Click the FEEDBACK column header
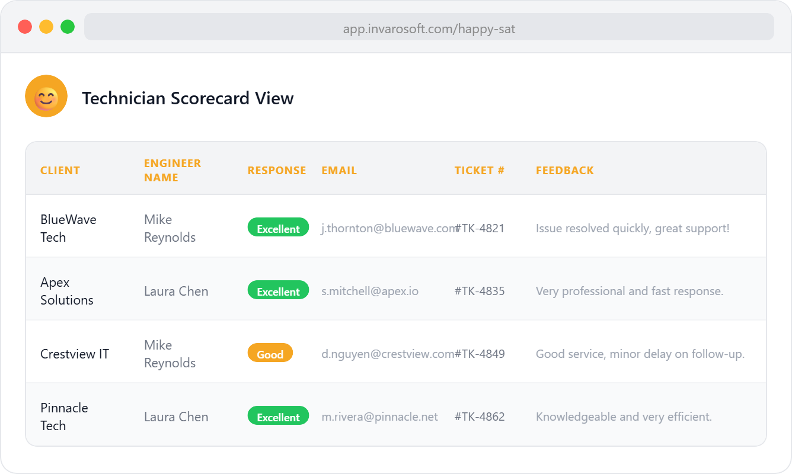Screen dimensions: 792x474 pos(565,171)
